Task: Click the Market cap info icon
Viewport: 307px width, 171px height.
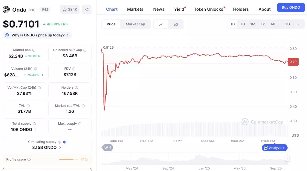Action: click(x=34, y=50)
